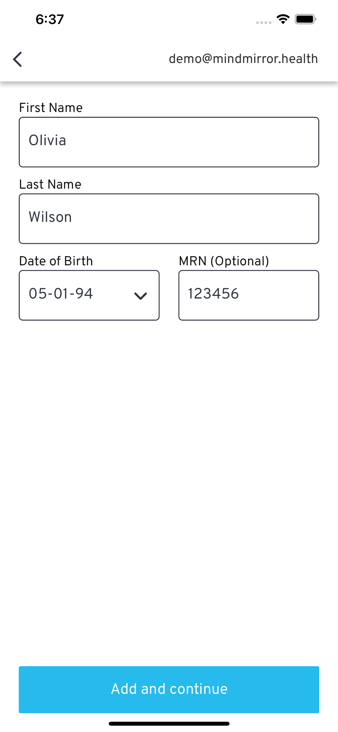
Task: Open the 05-01-94 date dropdown
Action: [89, 295]
